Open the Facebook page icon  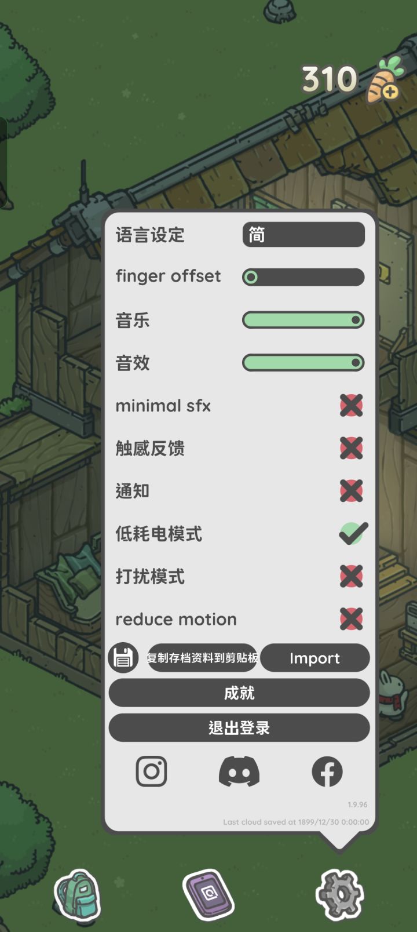[x=327, y=771]
